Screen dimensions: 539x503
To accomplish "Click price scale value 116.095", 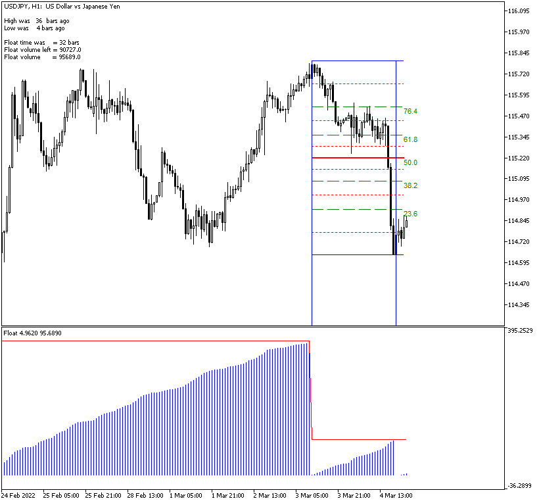I will tap(519, 11).
